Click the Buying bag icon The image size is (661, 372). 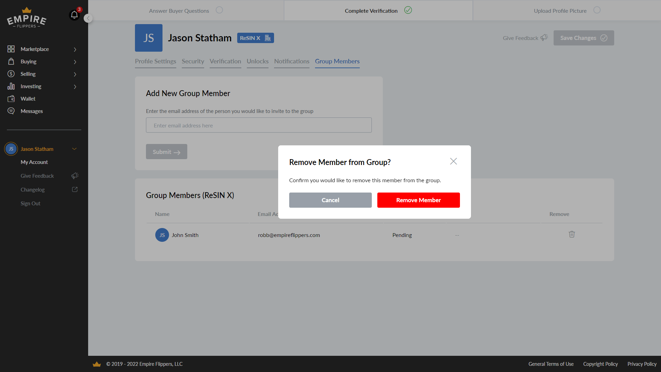[11, 61]
